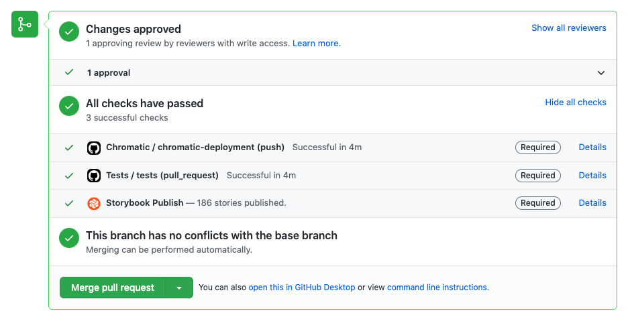Open Details for Tests pull_request check
The width and height of the screenshot is (630, 317).
coord(592,176)
